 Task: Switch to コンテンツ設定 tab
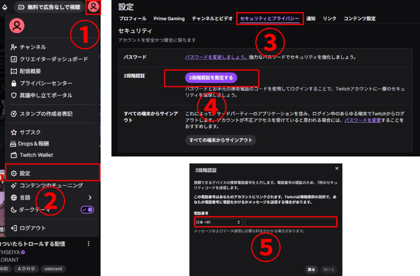coord(360,18)
